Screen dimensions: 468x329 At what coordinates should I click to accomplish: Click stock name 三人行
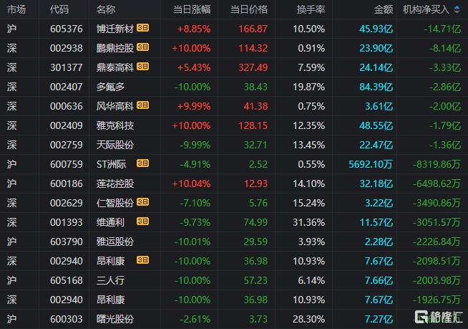(110, 280)
